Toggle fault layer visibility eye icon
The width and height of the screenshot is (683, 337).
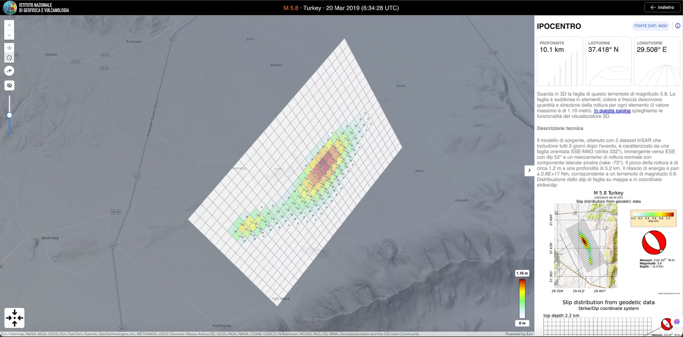coord(9,86)
